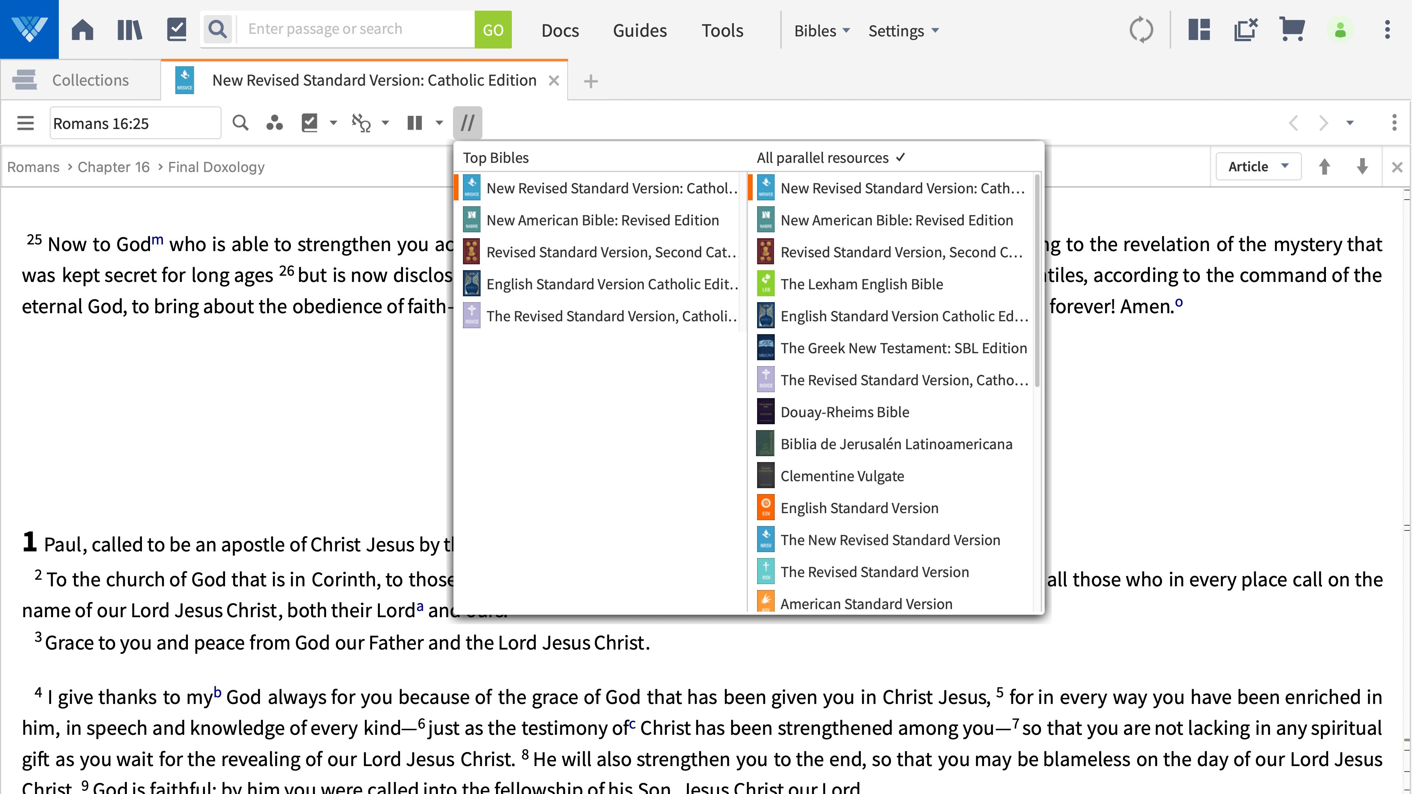Image resolution: width=1412 pixels, height=794 pixels.
Task: Navigate back with the left arrow
Action: tap(1294, 123)
